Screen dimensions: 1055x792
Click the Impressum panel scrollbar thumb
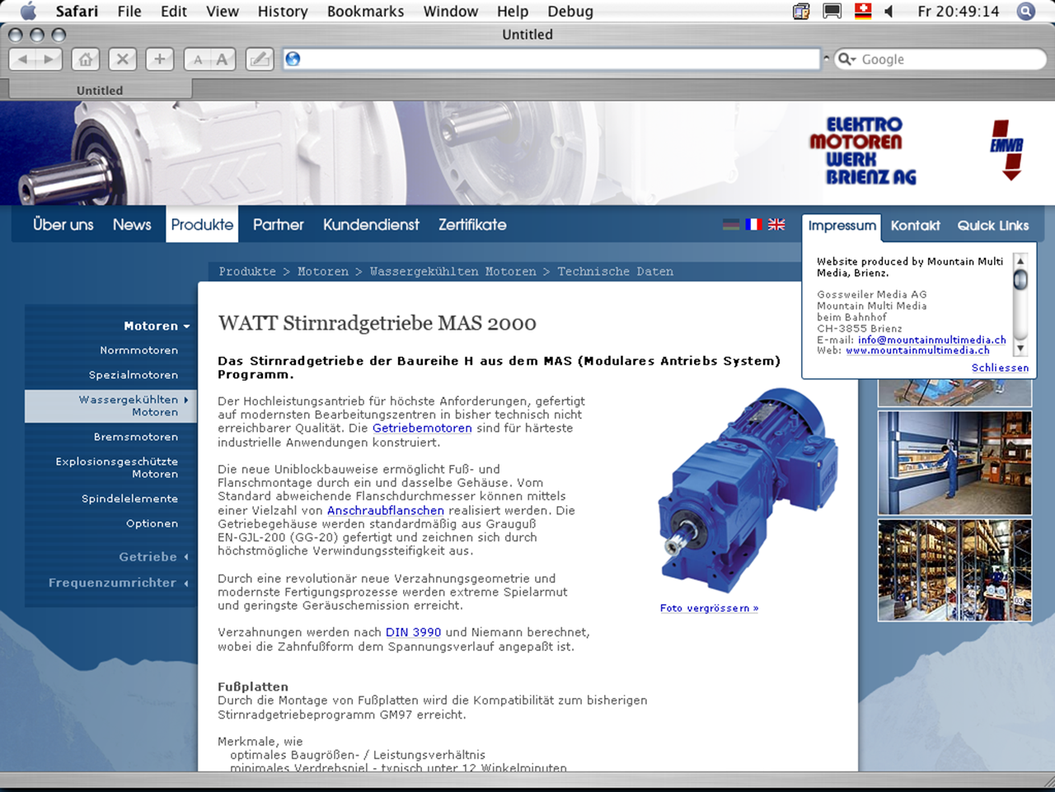pos(1020,280)
